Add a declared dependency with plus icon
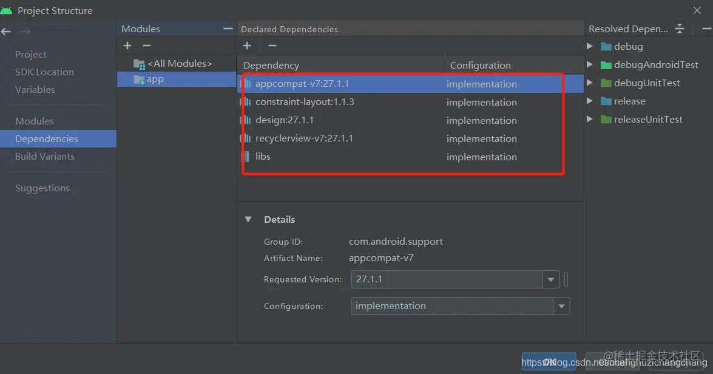The height and width of the screenshot is (374, 713). click(x=247, y=46)
